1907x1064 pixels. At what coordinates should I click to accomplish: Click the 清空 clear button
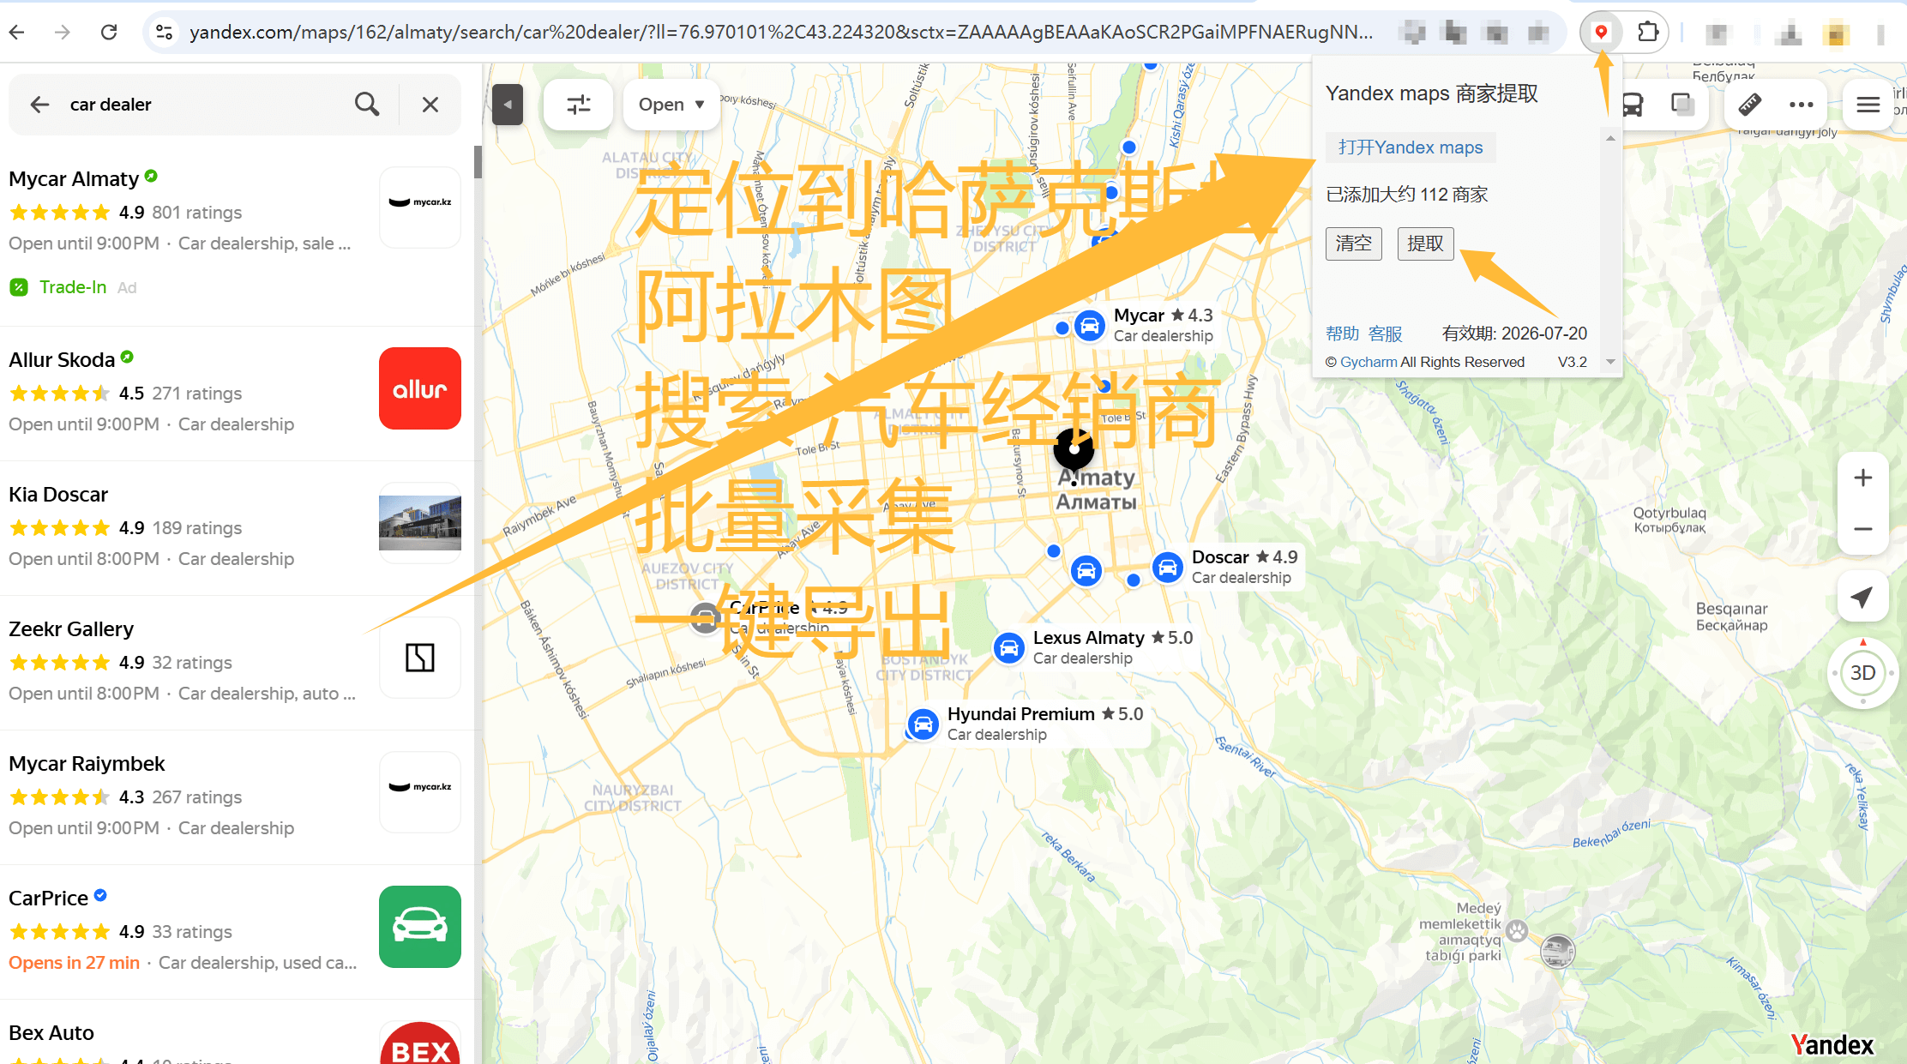(x=1354, y=243)
